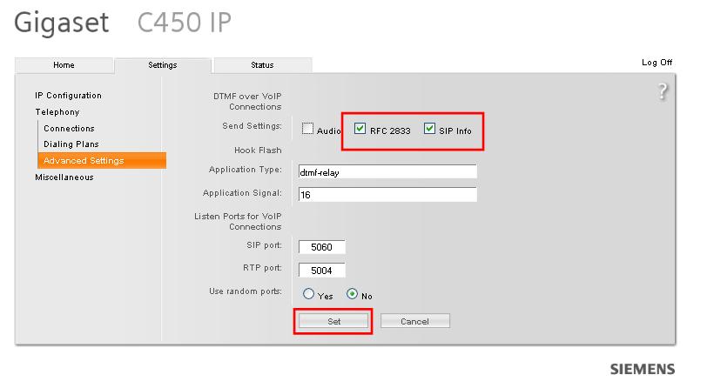707x388 pixels.
Task: Click the Send Settings label
Action: (x=252, y=126)
